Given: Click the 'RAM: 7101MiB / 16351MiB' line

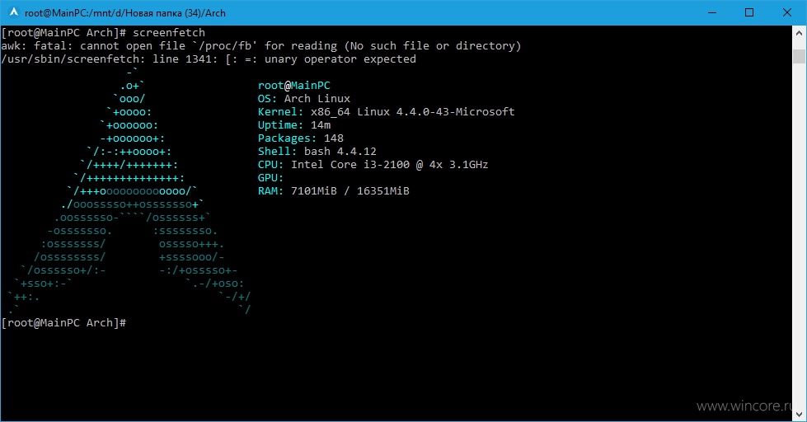Looking at the screenshot, I should (x=334, y=191).
